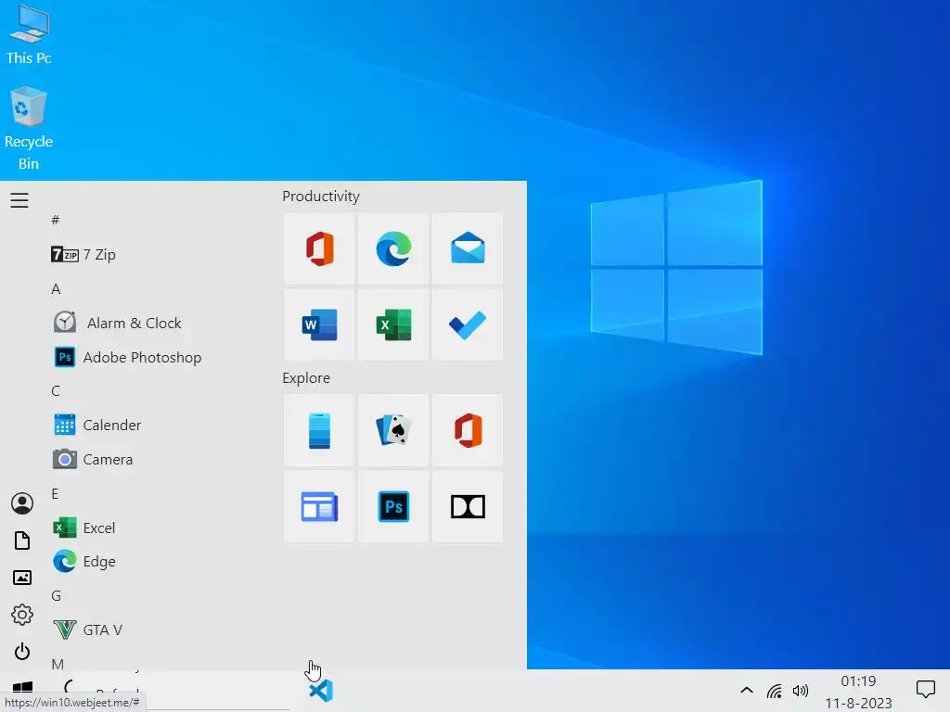Open the Mail tile under Productivity
Screen dimensions: 950x712
coord(468,248)
